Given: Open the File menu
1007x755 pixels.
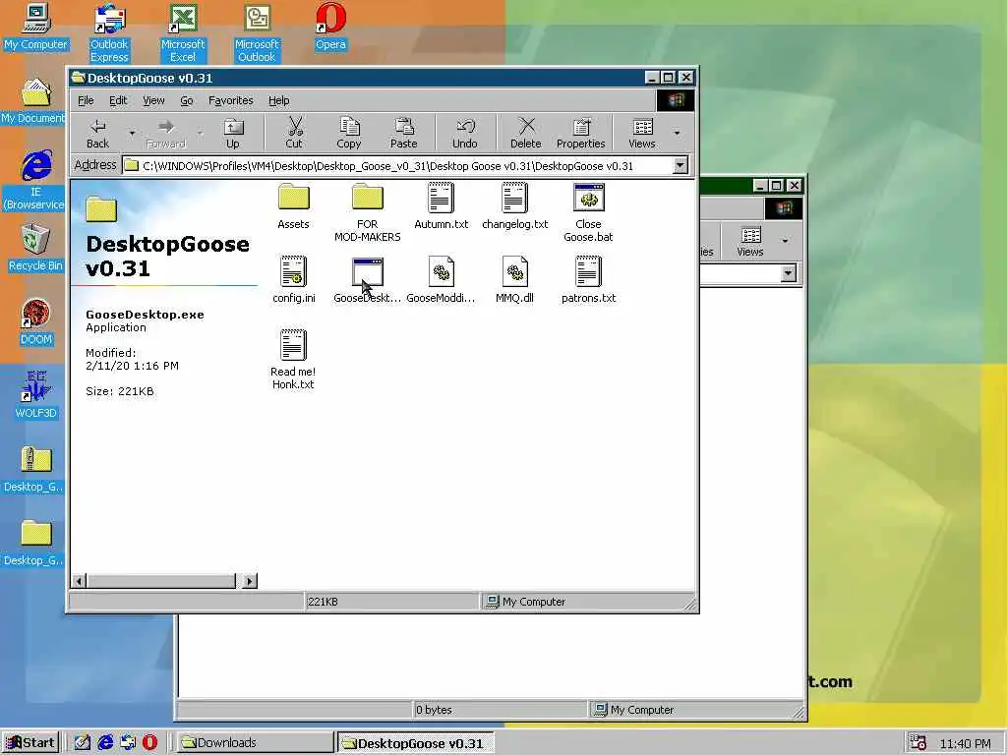Looking at the screenshot, I should 86,100.
